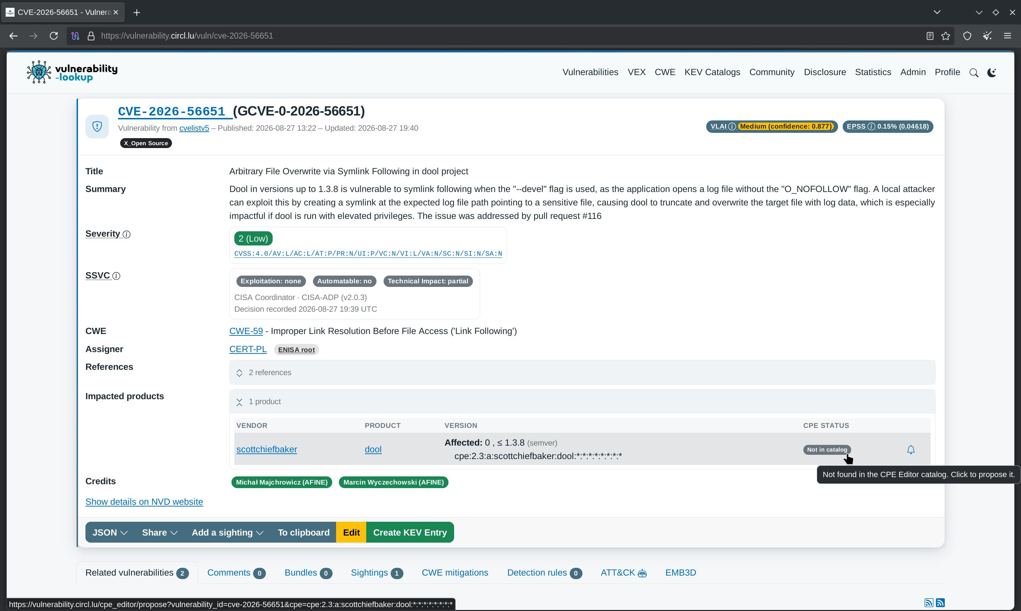Open Statistics nav item

coord(873,72)
